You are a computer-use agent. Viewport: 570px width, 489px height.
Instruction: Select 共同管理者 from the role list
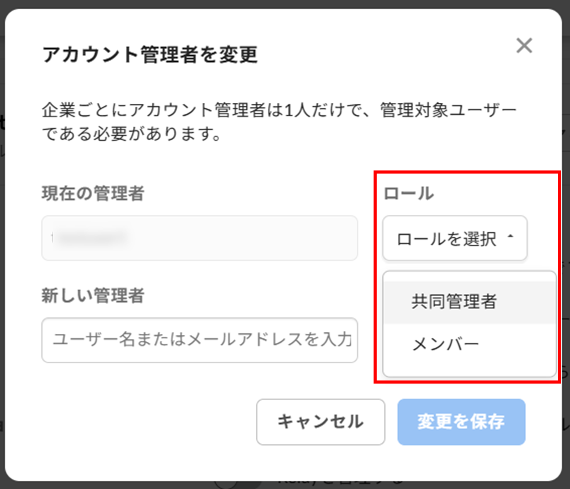[454, 302]
